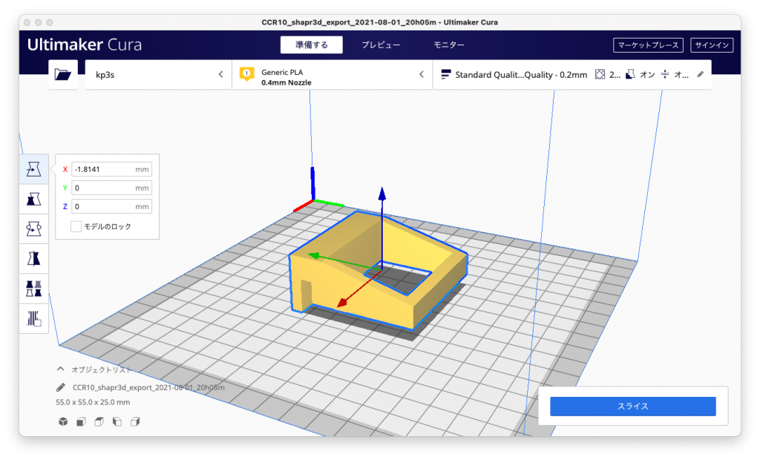Select CCR10_shapr3d_export object in list
This screenshot has height=460, width=760.
coord(148,387)
